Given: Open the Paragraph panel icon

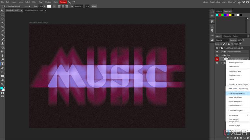Looking at the screenshot, I should point(212,30).
